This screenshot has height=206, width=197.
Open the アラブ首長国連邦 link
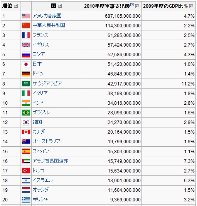pos(50,161)
